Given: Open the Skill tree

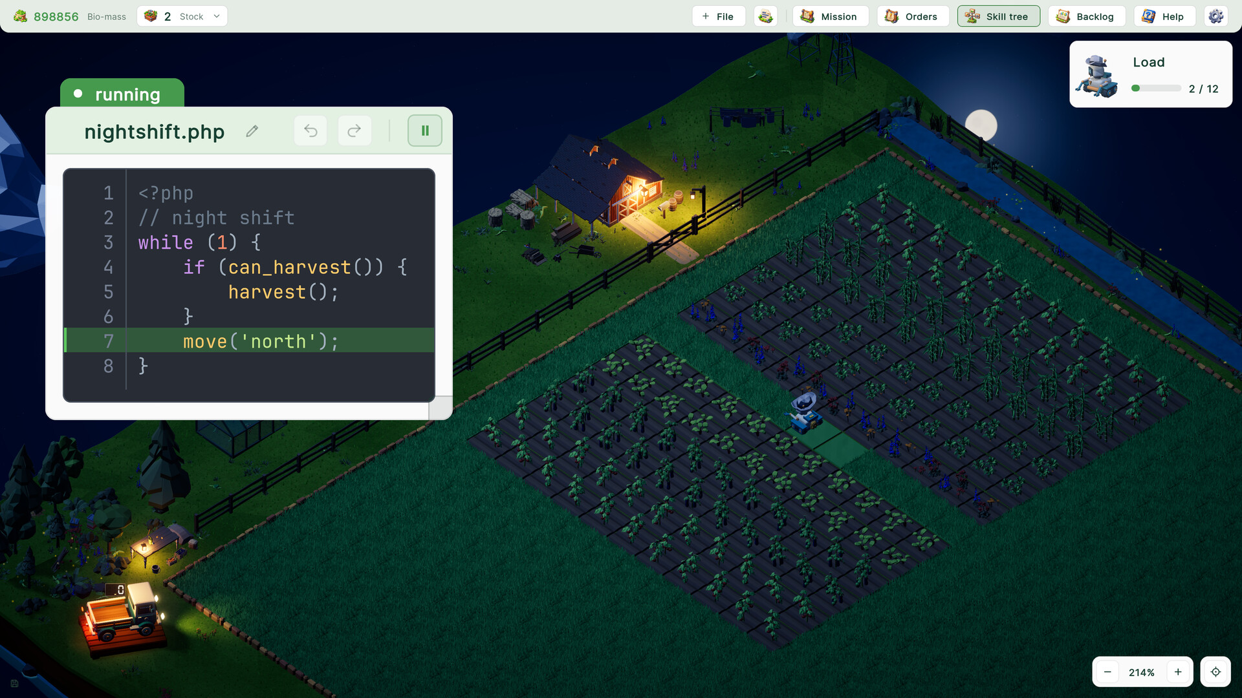Looking at the screenshot, I should click(998, 16).
